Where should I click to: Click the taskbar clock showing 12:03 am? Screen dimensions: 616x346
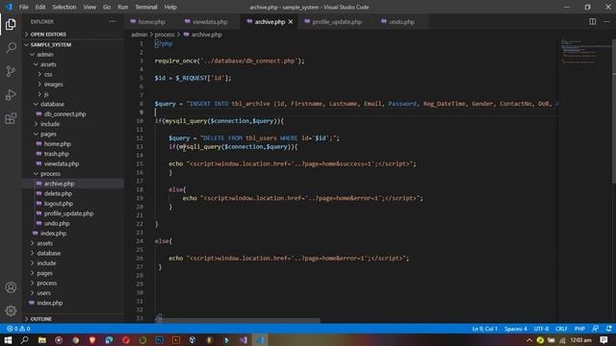pos(580,340)
